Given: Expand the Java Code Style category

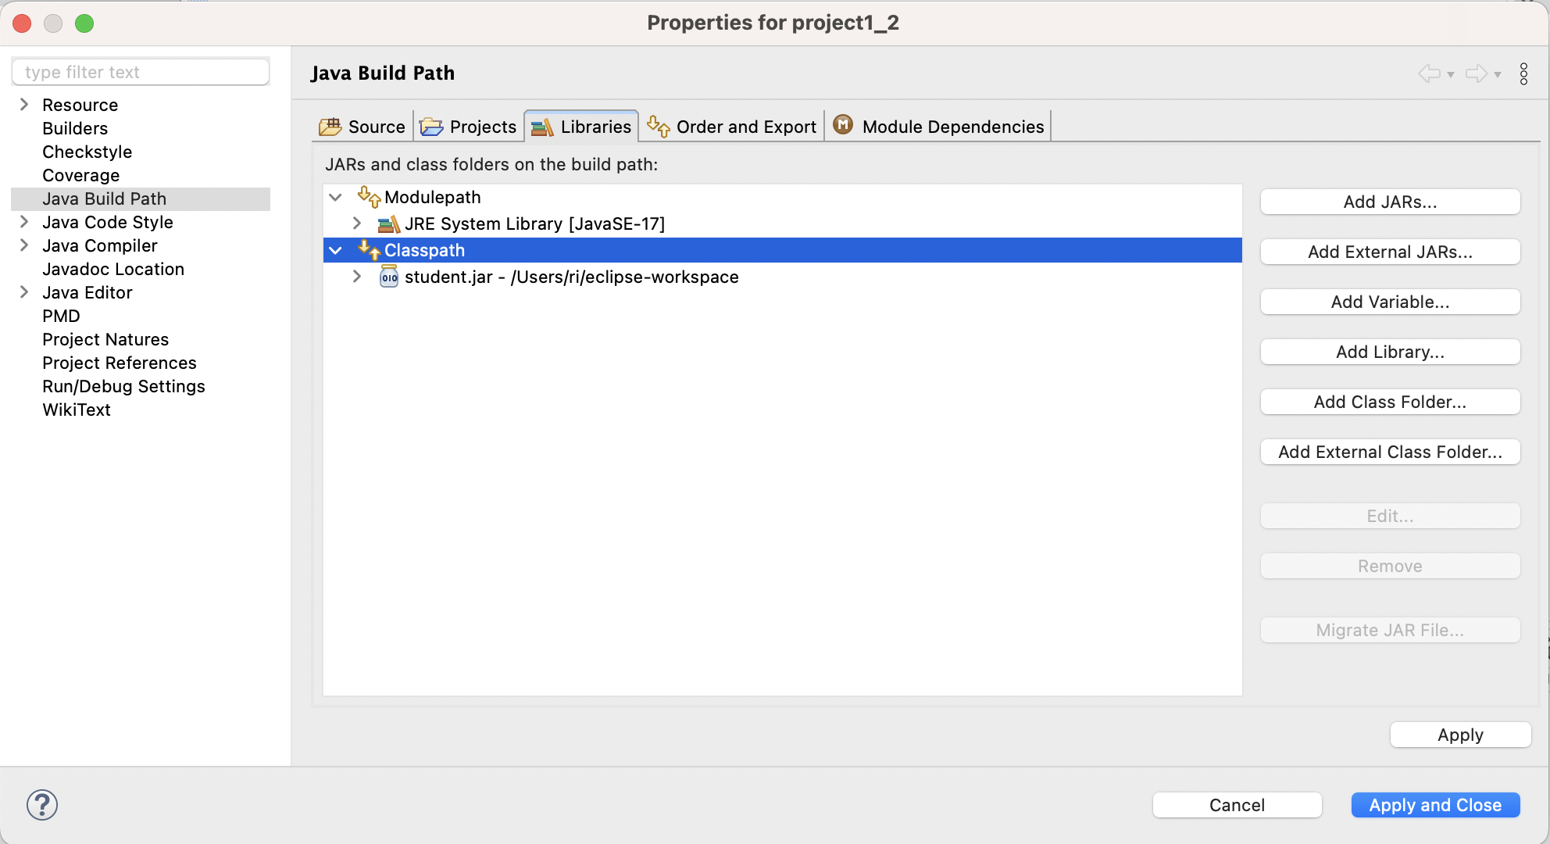Looking at the screenshot, I should [x=24, y=222].
